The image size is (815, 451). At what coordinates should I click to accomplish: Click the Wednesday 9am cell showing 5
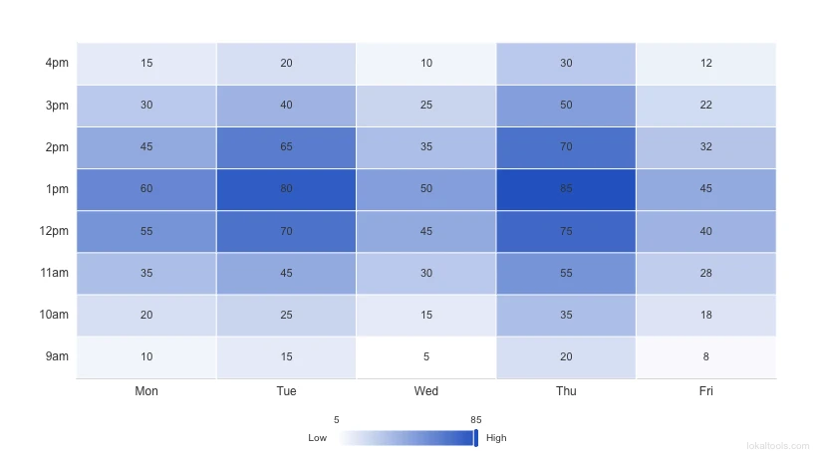pos(426,356)
